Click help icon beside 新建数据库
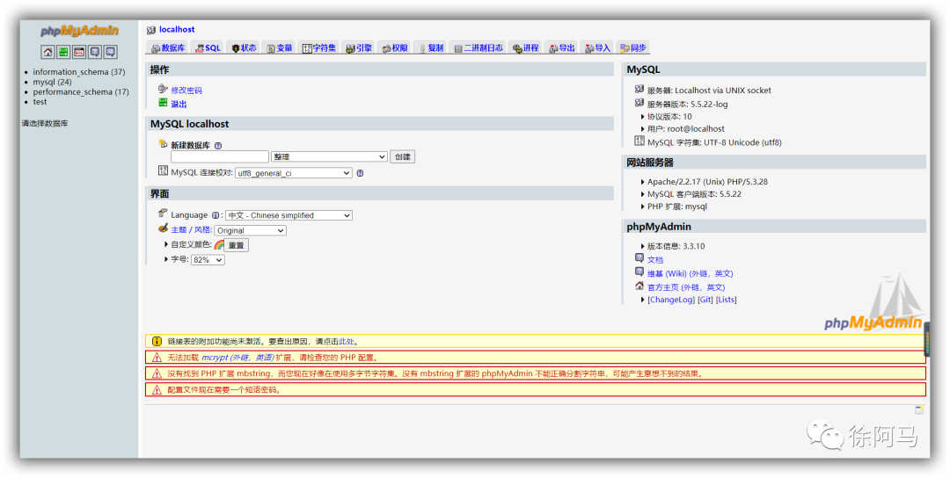Image resolution: width=950 pixels, height=478 pixels. (x=218, y=145)
